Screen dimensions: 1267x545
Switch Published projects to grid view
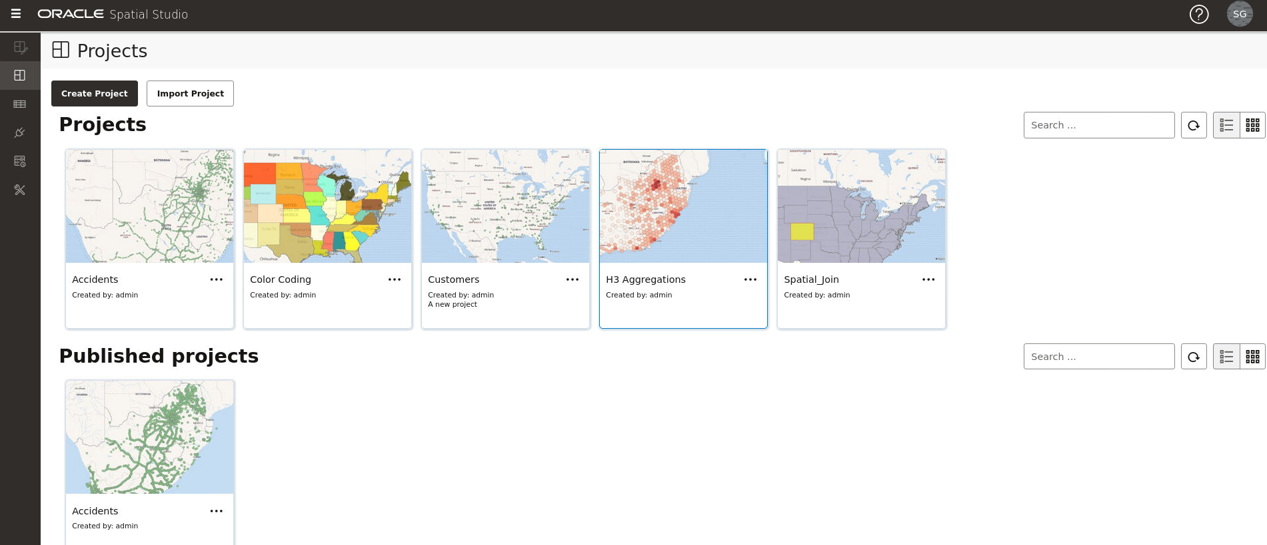[1252, 357]
